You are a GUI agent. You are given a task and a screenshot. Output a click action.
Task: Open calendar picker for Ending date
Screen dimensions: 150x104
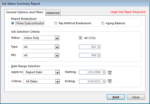pos(110,81)
